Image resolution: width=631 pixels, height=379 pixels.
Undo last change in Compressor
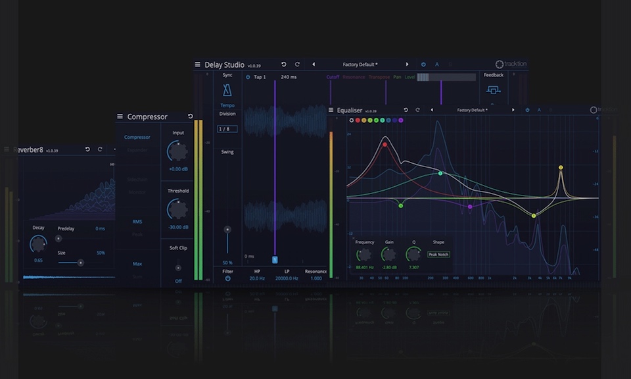pos(191,116)
